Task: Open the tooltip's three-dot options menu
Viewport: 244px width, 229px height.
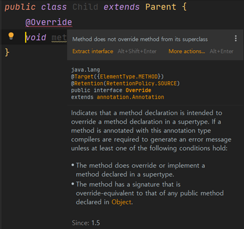Action: (236, 39)
